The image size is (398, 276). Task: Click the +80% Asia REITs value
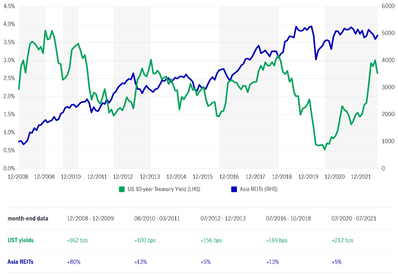pos(74,262)
